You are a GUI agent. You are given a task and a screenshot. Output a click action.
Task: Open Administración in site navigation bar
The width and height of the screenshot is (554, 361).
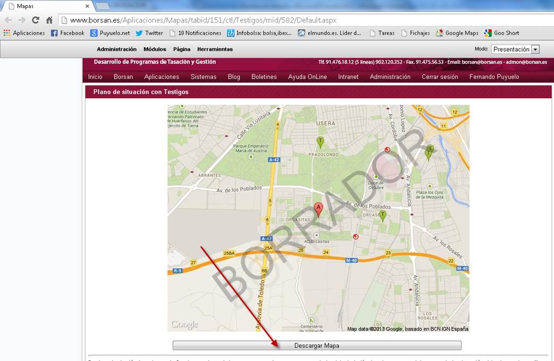(x=390, y=77)
